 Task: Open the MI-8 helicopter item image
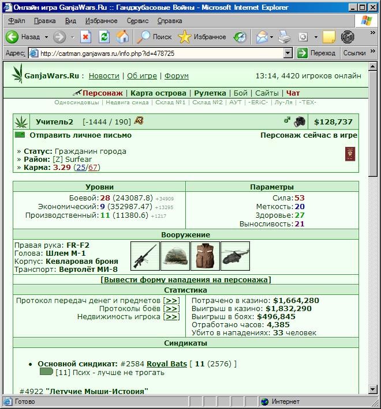click(235, 256)
